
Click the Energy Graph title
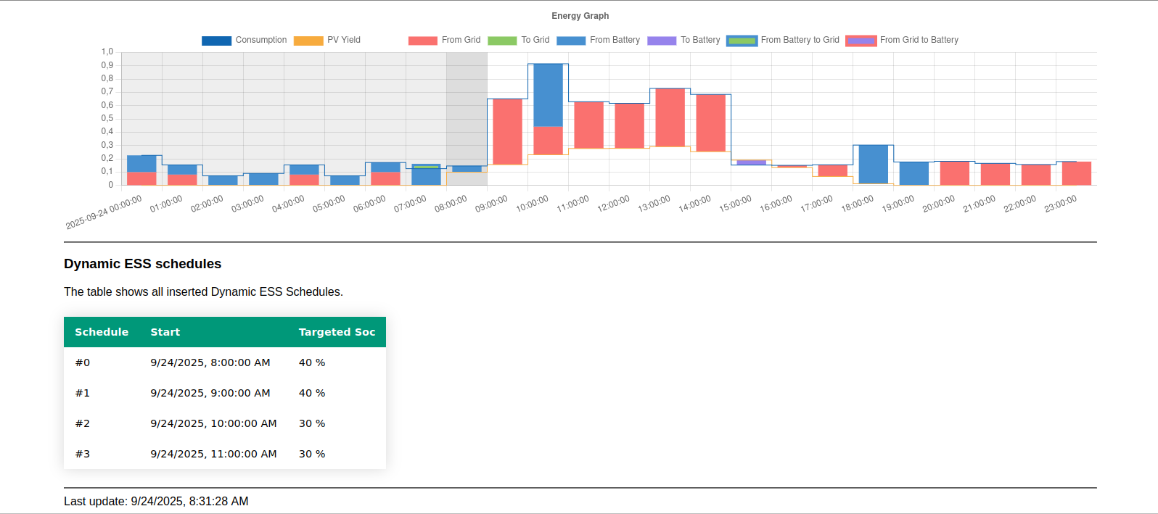point(580,16)
